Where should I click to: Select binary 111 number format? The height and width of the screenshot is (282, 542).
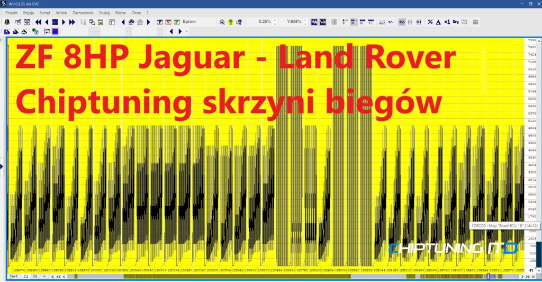tap(419, 22)
